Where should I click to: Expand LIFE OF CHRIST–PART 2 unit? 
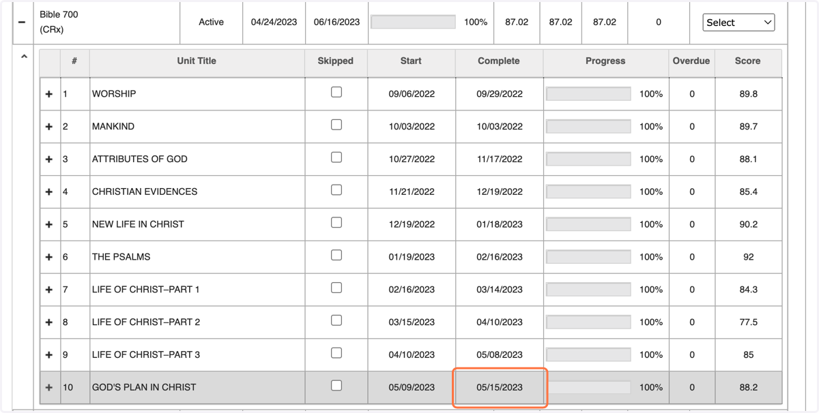click(x=49, y=322)
